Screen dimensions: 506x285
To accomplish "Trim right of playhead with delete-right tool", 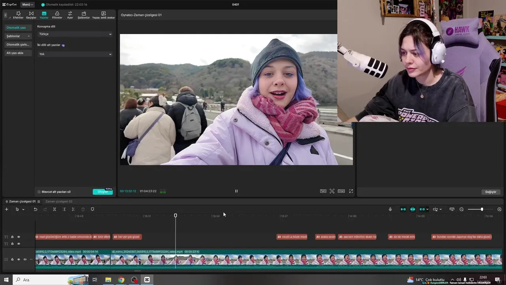I will click(x=74, y=209).
